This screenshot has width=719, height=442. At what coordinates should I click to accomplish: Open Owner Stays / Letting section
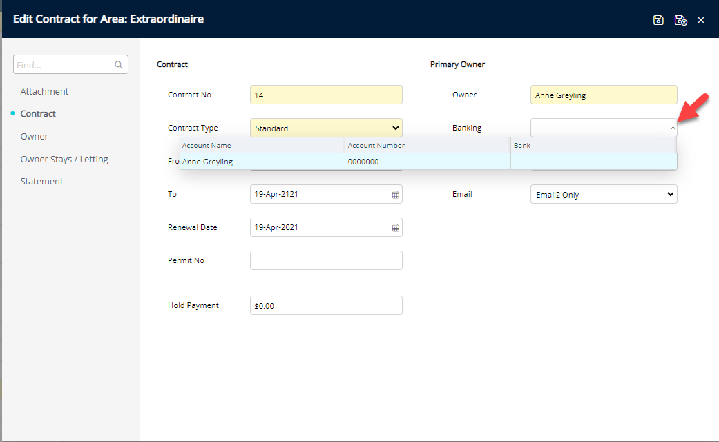pyautogui.click(x=64, y=159)
